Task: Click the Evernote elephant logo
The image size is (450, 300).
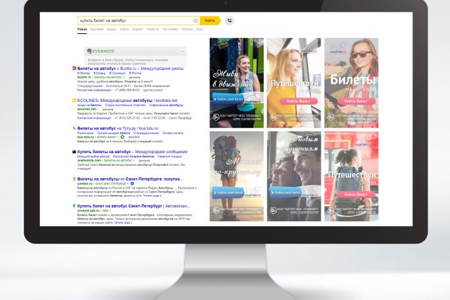Action: 89,51
